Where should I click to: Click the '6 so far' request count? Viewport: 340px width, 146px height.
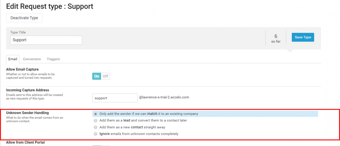(276, 38)
